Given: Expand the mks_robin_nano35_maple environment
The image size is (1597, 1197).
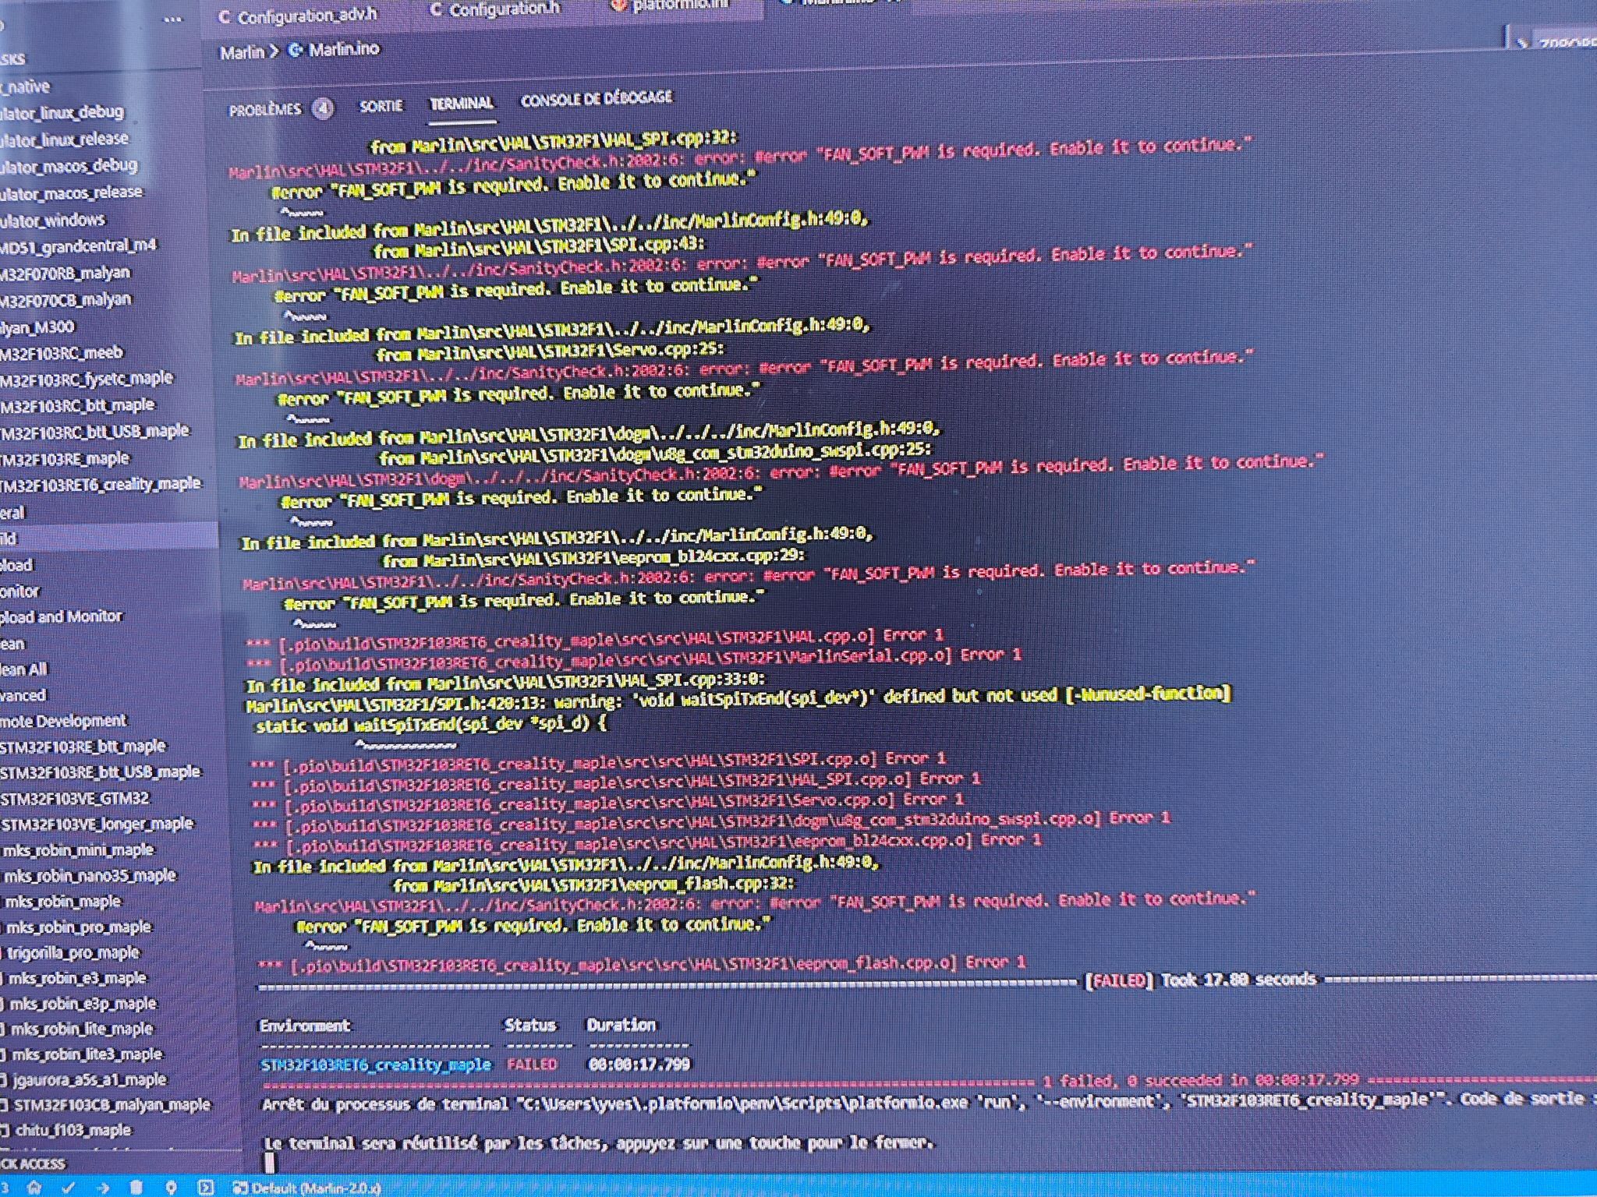Looking at the screenshot, I should tap(88, 876).
